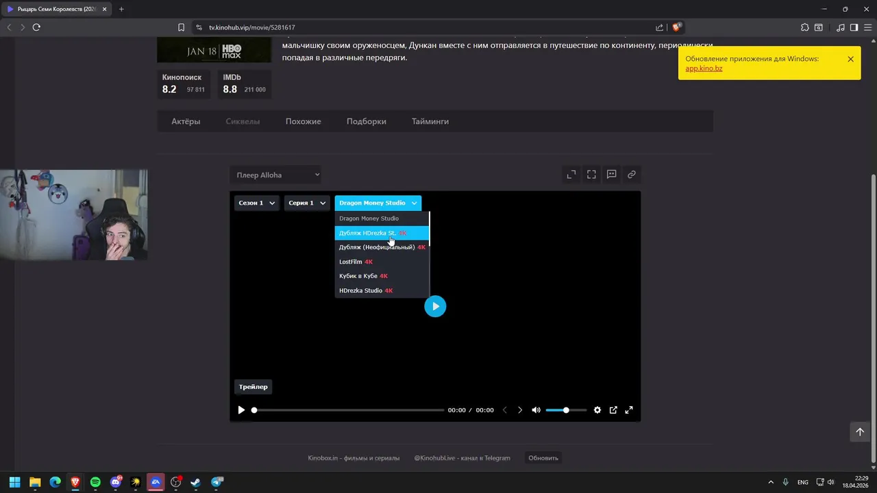
Task: Open browser extensions puzzle icon
Action: [x=805, y=27]
